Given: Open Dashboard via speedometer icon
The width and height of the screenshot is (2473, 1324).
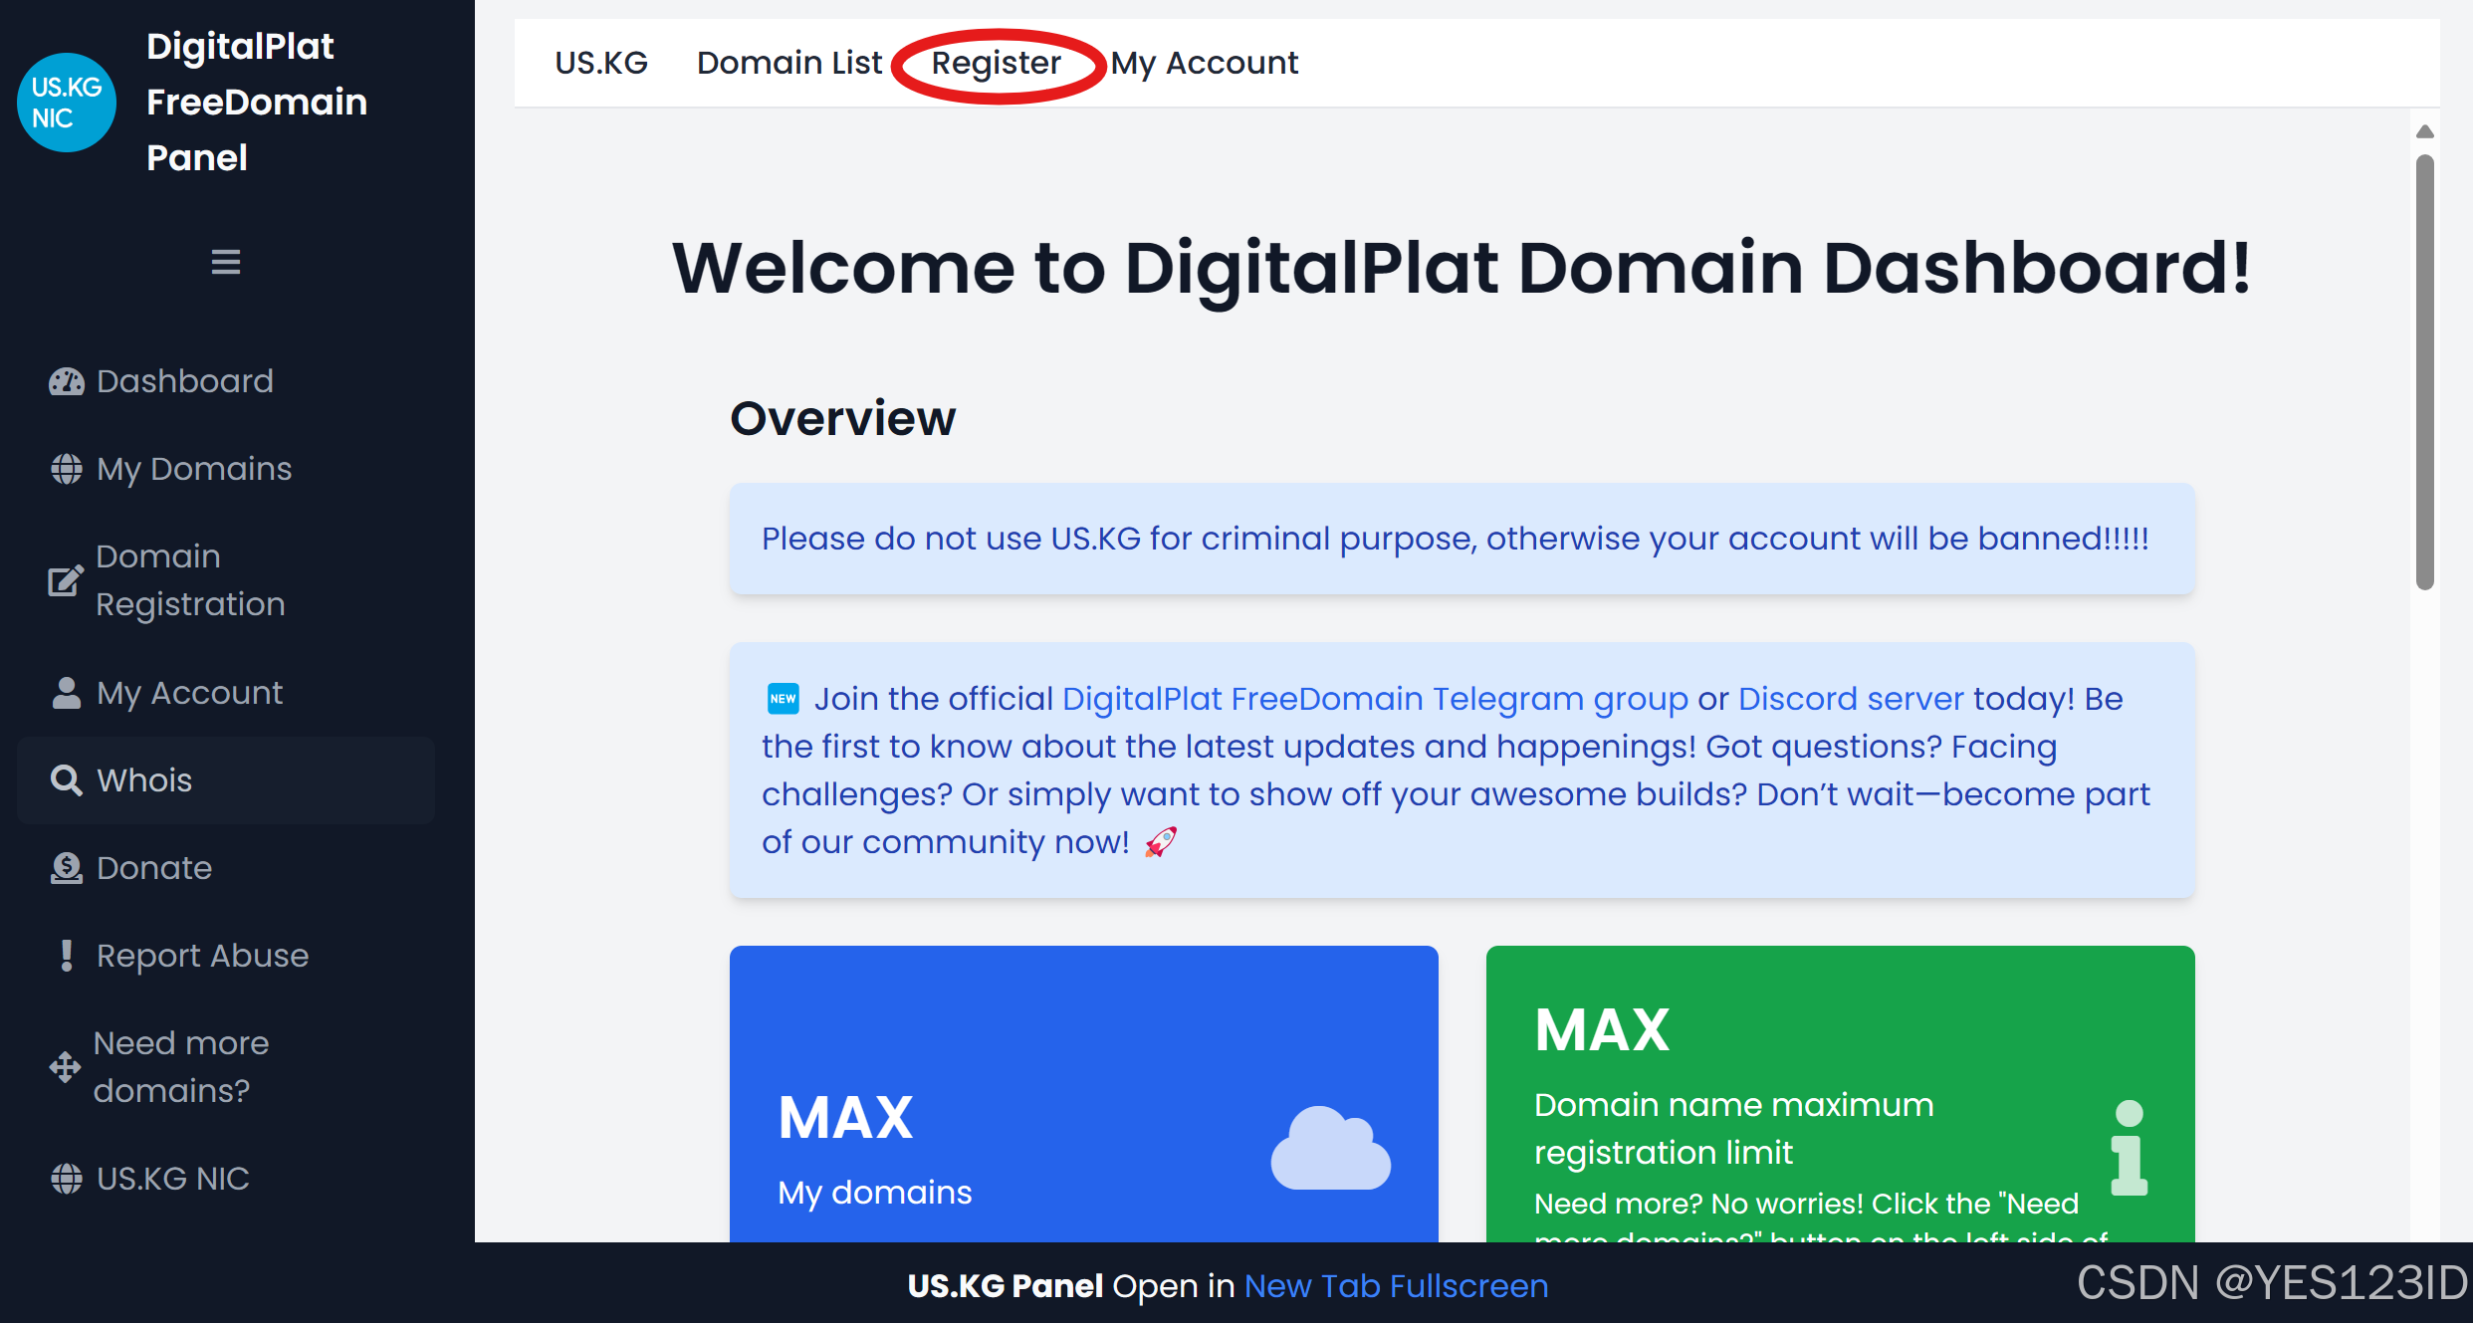Looking at the screenshot, I should 67,381.
